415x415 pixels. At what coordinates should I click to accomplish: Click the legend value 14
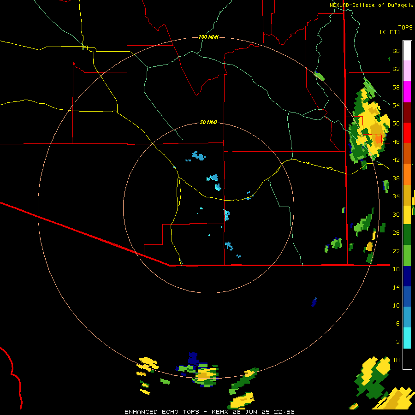click(396, 287)
